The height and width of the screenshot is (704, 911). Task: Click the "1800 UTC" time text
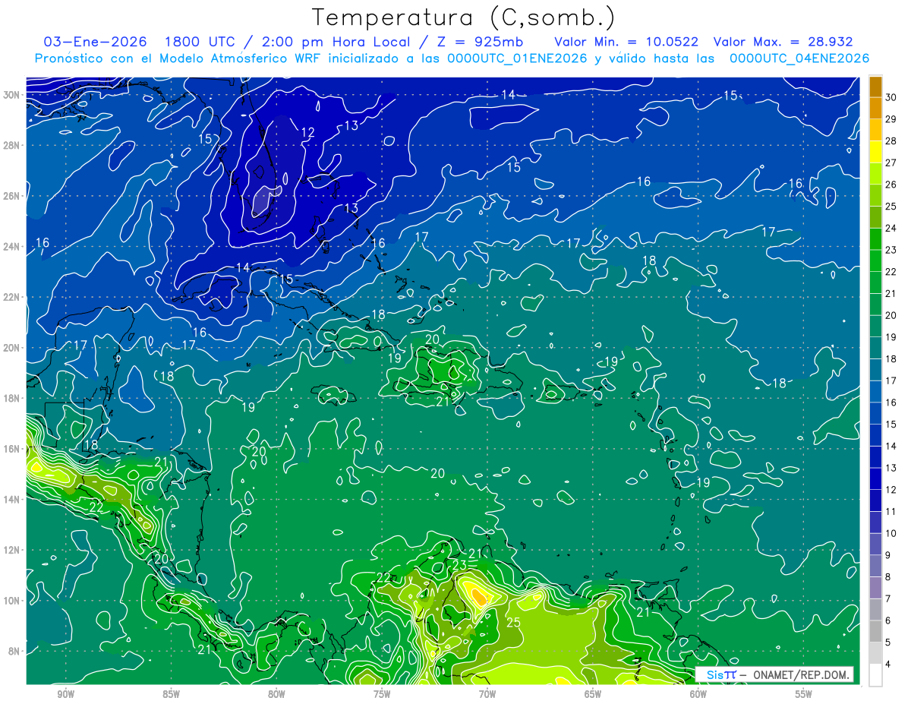click(x=200, y=42)
